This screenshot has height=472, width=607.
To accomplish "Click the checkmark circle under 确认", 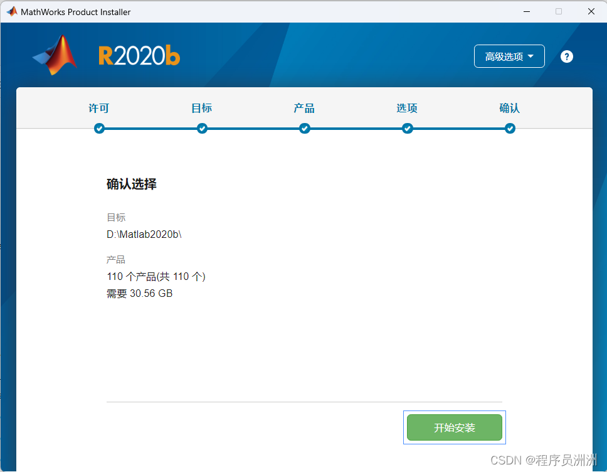I will [510, 128].
